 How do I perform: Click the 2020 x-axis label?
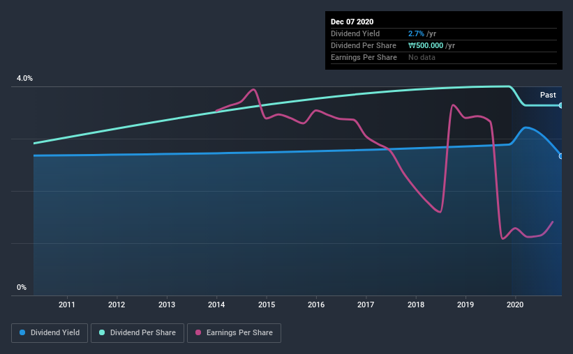[x=515, y=305]
